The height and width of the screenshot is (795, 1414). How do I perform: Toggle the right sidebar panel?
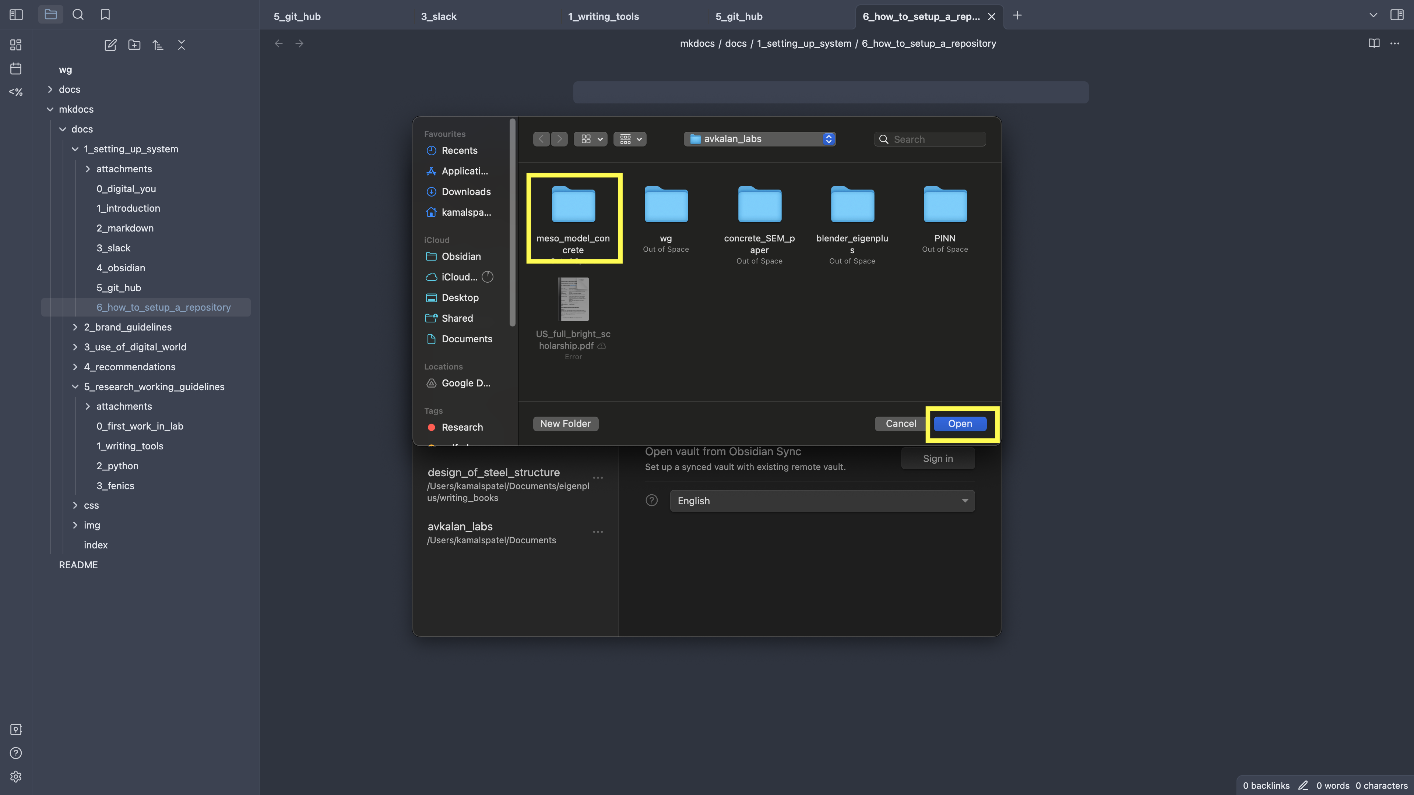(x=1397, y=15)
